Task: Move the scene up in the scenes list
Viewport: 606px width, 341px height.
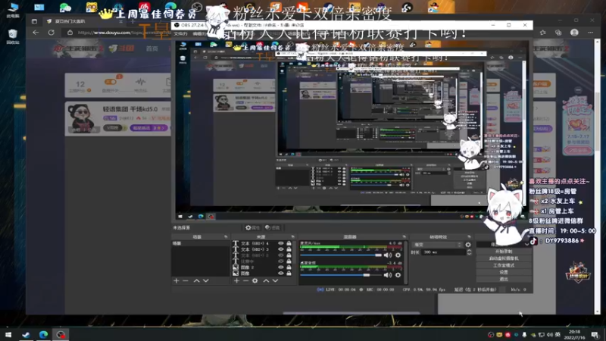Action: coord(196,280)
